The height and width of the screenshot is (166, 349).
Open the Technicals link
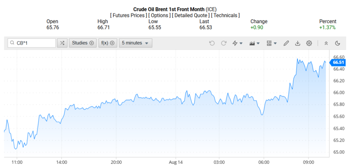tap(225, 15)
